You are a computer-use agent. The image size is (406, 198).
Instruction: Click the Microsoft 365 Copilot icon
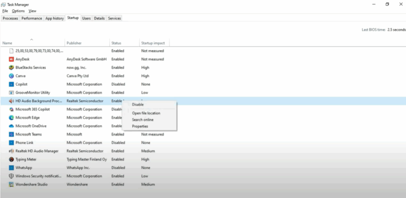click(x=11, y=109)
